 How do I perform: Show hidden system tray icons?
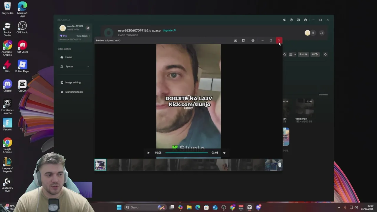339,207
